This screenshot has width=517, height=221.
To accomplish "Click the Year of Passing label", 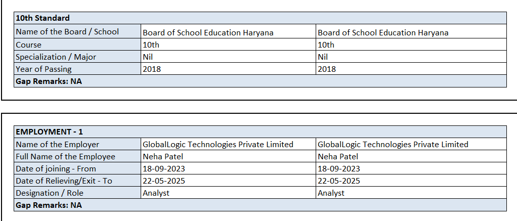I will (x=44, y=69).
